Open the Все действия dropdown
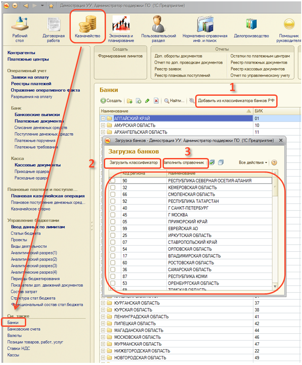302x365 pixels. pyautogui.click(x=253, y=163)
